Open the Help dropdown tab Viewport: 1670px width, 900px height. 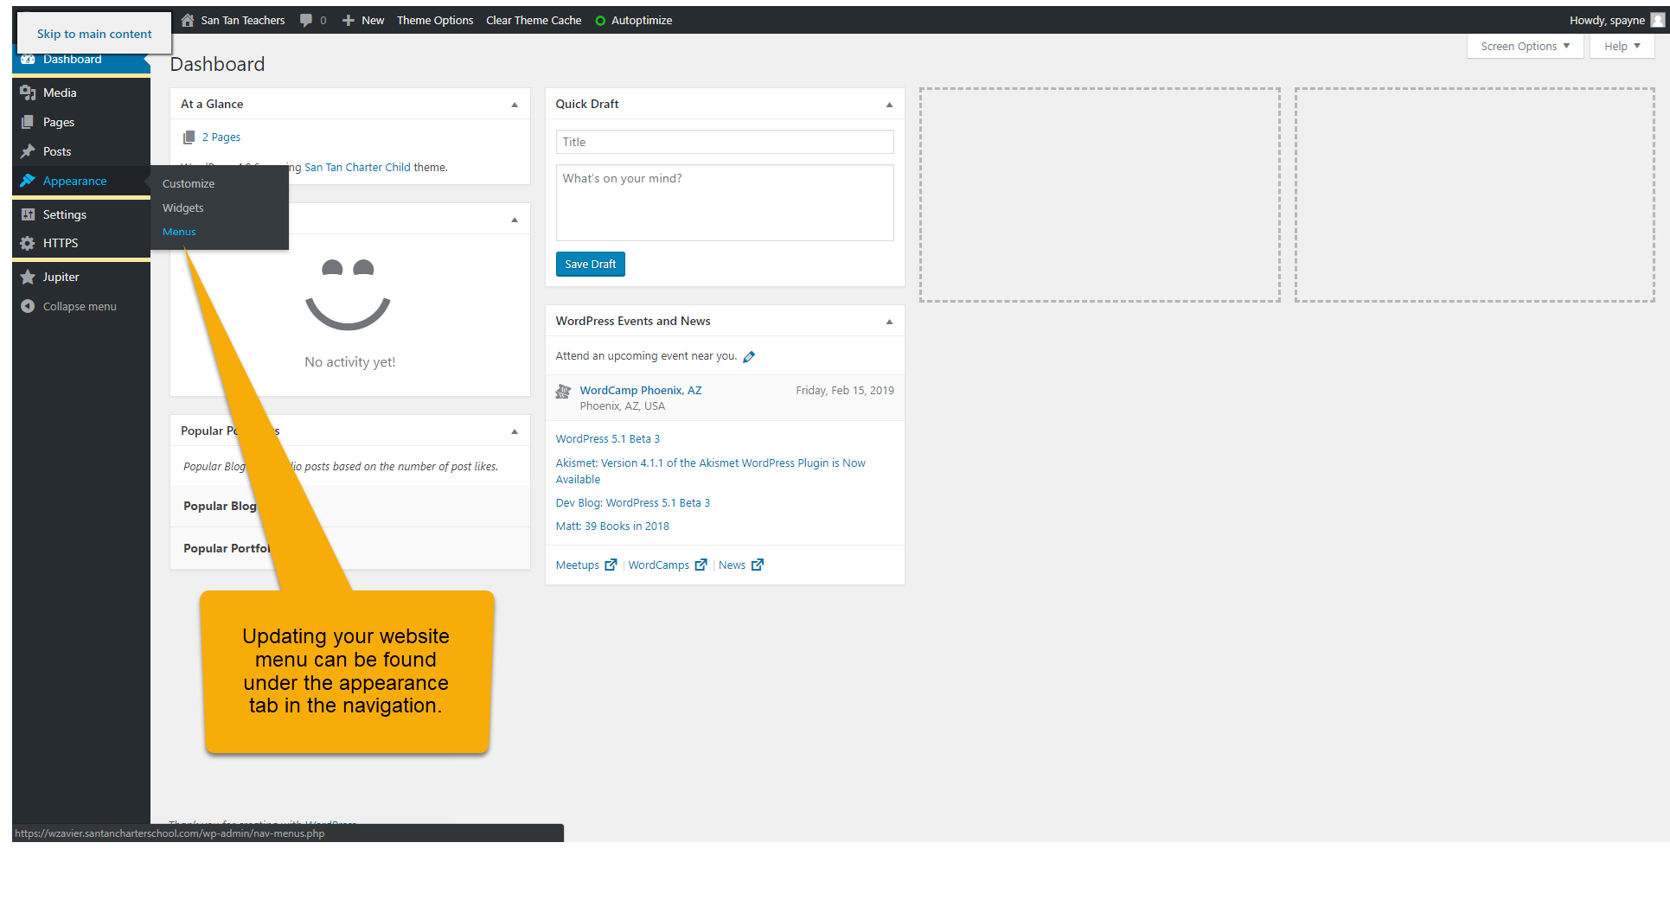coord(1622,46)
